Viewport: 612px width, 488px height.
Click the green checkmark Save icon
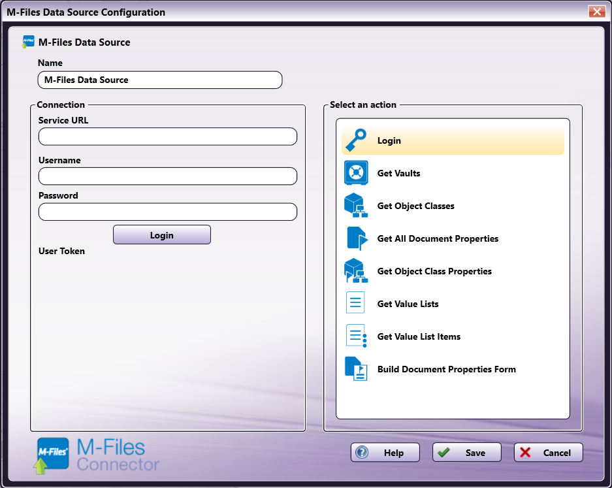(x=443, y=453)
